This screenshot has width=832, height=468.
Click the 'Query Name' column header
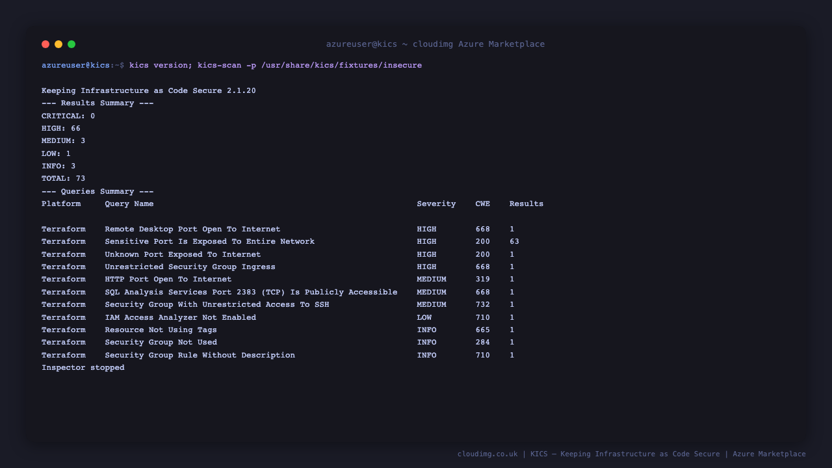[x=129, y=204]
